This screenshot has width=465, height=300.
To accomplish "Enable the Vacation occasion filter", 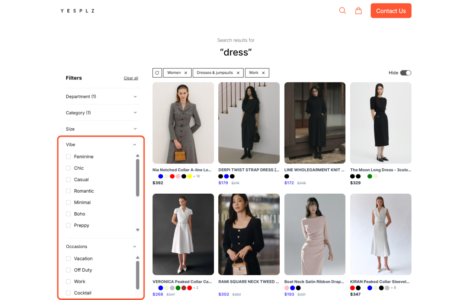I will click(x=68, y=258).
